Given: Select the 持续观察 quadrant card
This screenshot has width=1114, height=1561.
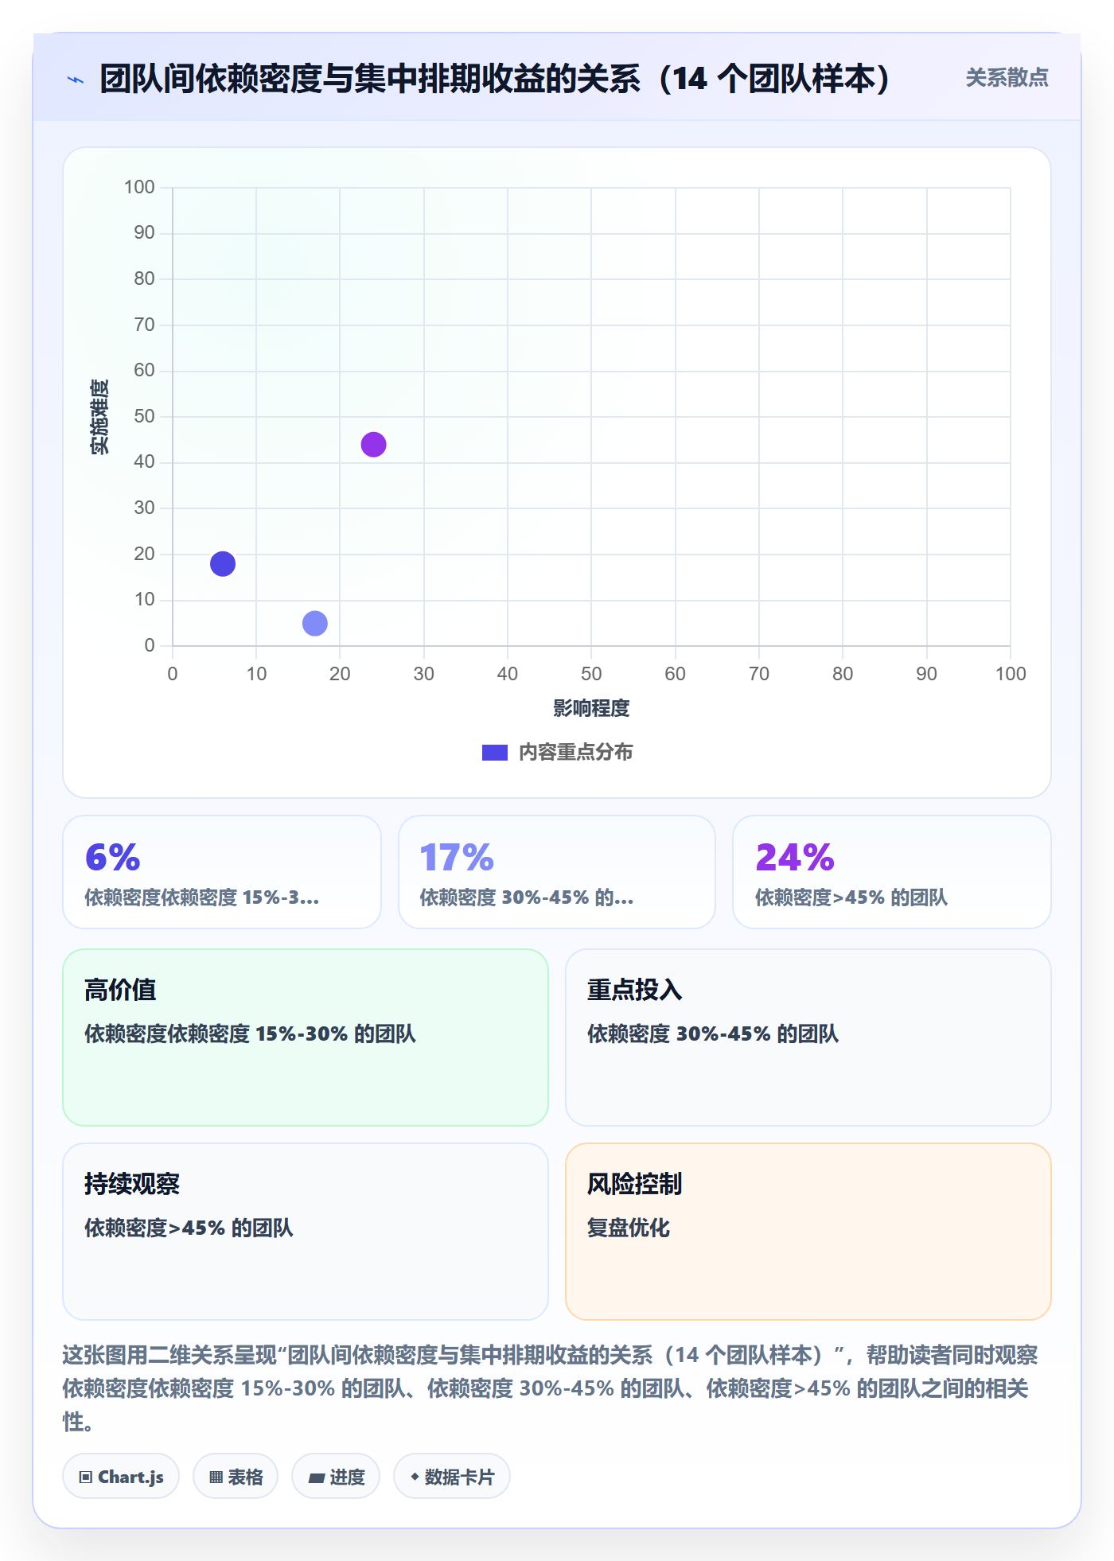Looking at the screenshot, I should click(x=306, y=1232).
